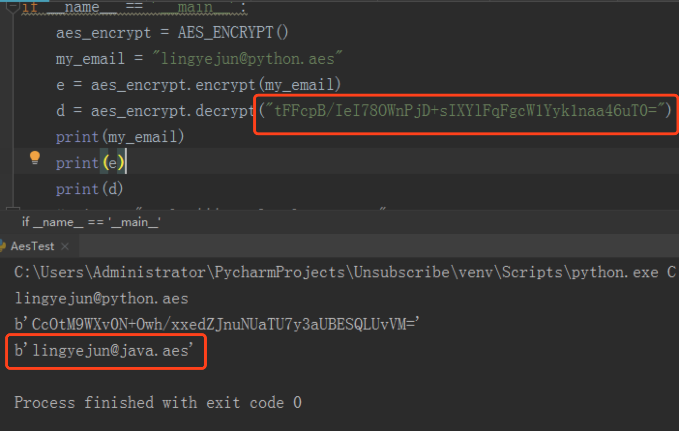The image size is (679, 431).
Task: Click the lingyejun@python.aes console output line
Action: click(x=101, y=298)
